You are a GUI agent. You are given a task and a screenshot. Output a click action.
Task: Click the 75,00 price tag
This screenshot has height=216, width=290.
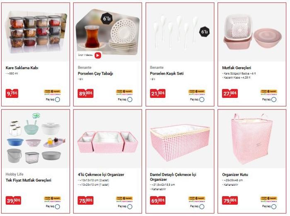85,200
